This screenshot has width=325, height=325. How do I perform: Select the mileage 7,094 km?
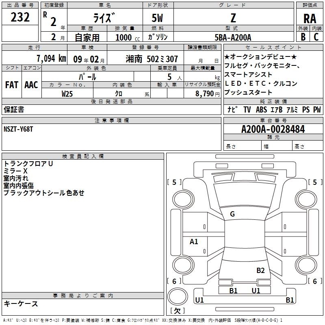point(51,58)
